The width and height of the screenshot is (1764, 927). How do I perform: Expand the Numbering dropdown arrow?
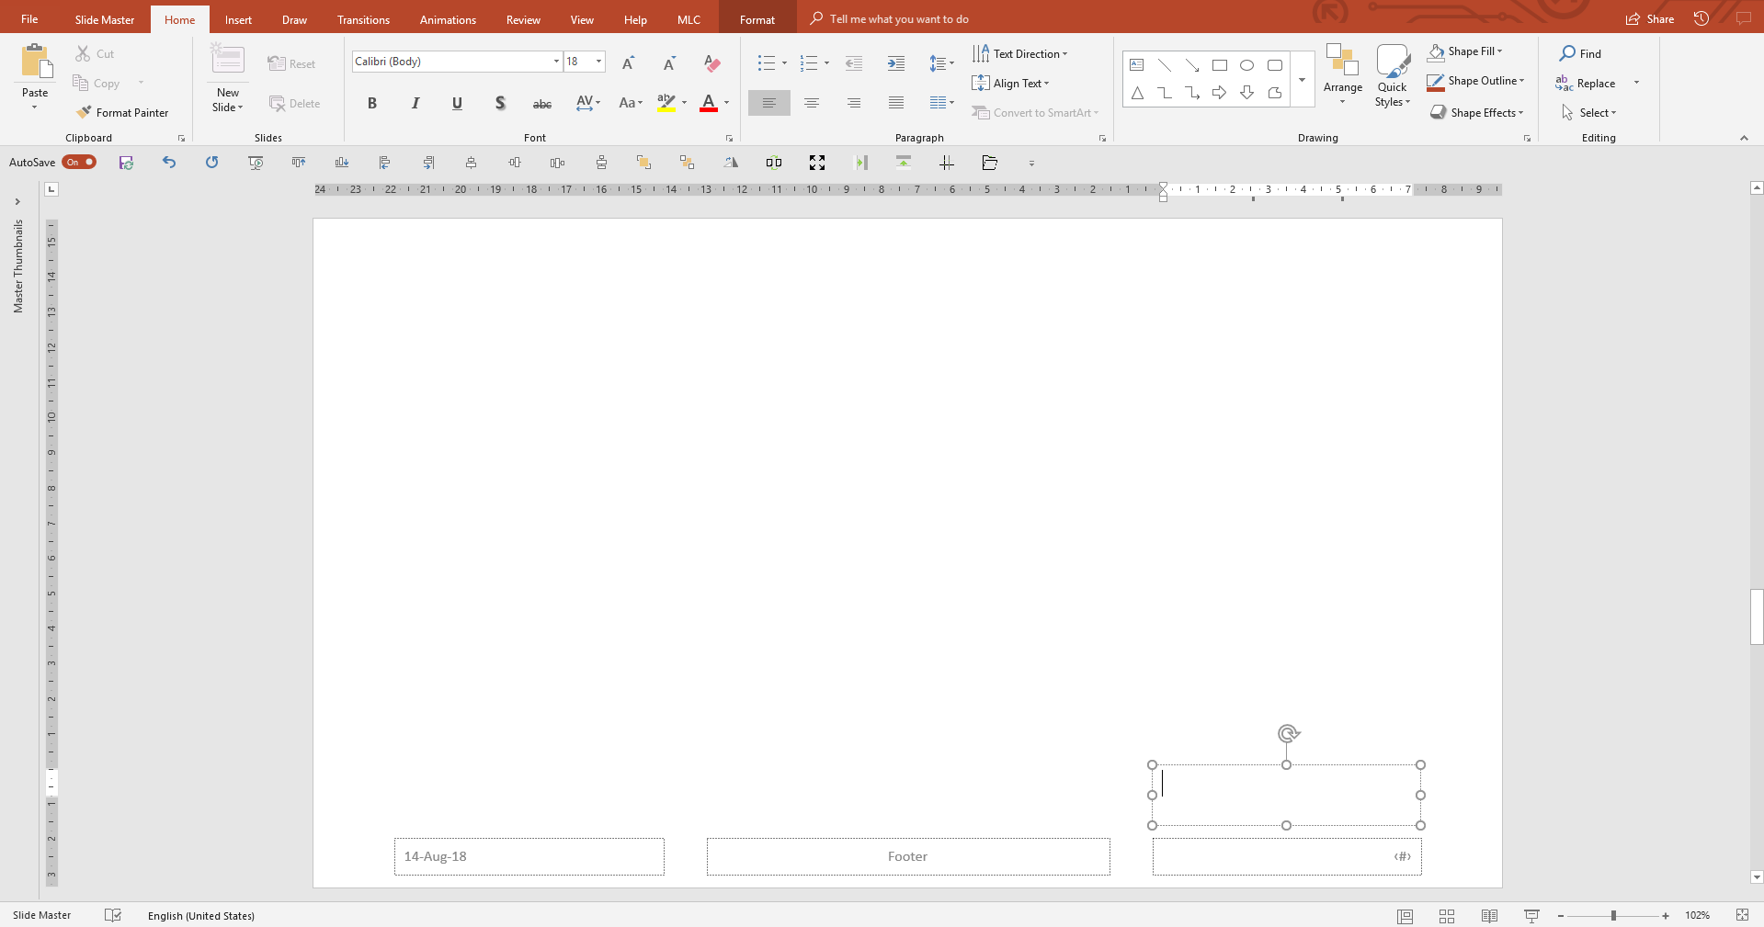[826, 63]
